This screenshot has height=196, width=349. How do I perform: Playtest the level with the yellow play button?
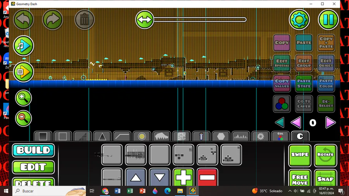tap(23, 72)
